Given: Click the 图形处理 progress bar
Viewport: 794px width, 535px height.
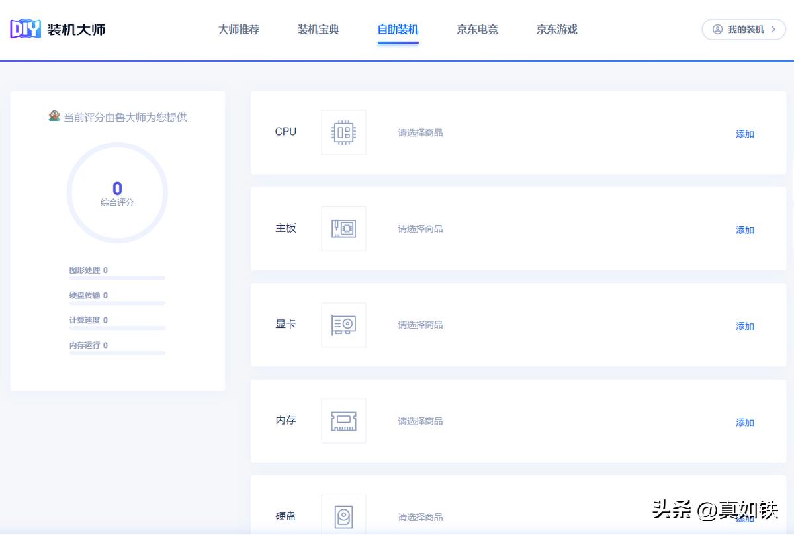Looking at the screenshot, I should click(x=117, y=279).
